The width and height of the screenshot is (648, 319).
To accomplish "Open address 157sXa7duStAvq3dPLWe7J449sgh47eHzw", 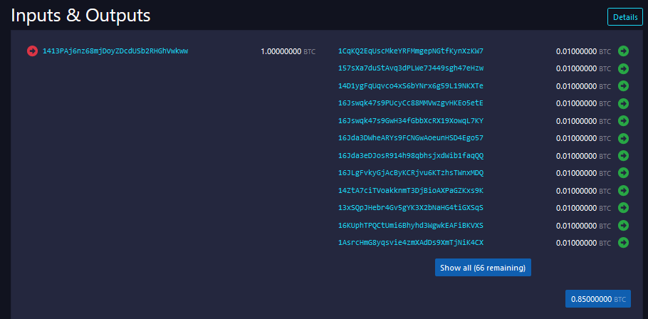I will tap(411, 68).
